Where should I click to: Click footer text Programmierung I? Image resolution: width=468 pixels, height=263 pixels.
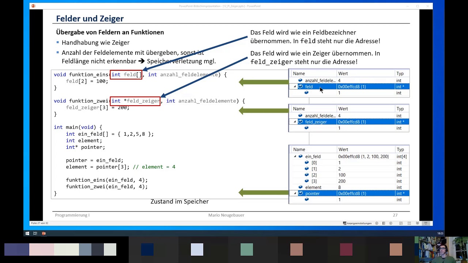pyautogui.click(x=72, y=215)
